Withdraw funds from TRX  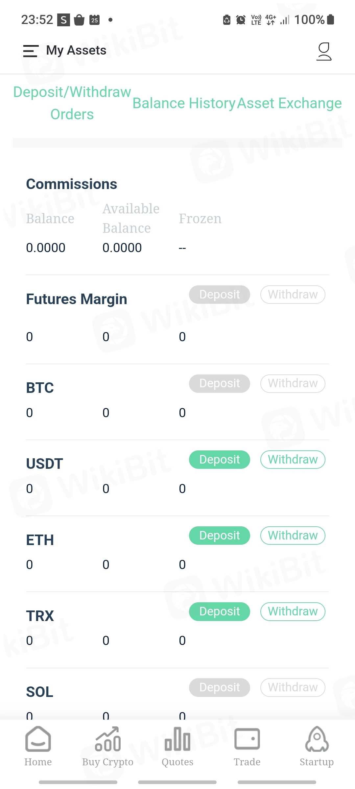point(293,611)
